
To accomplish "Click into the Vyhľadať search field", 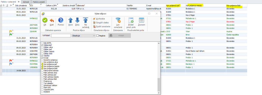I will pos(61,36).
